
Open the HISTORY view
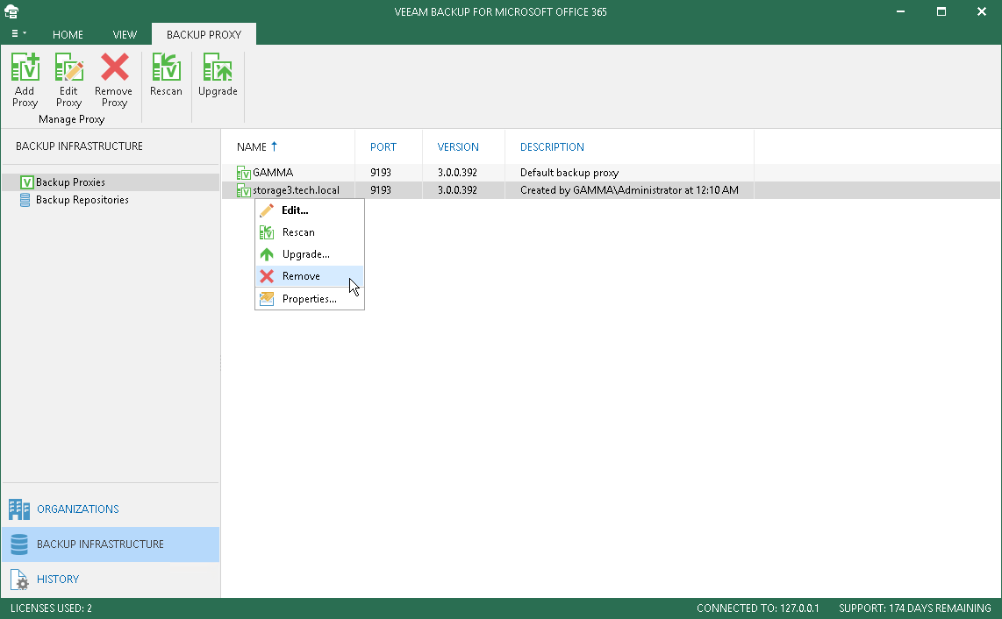coord(111,580)
